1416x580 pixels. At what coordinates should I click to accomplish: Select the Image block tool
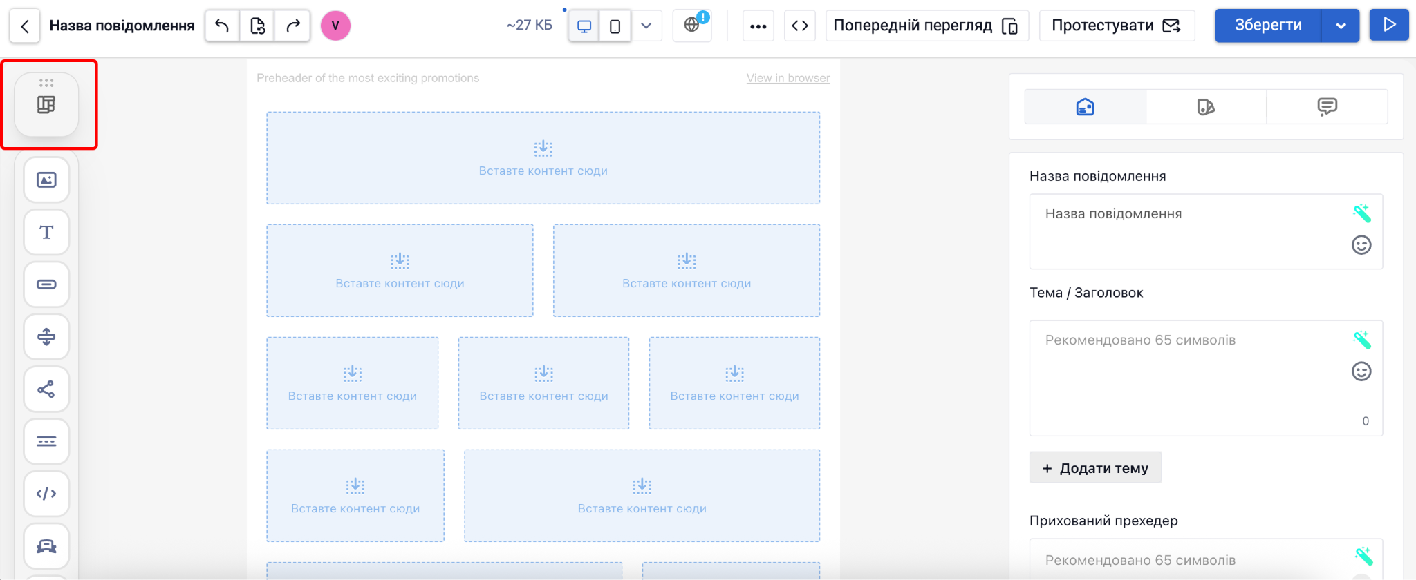(46, 180)
